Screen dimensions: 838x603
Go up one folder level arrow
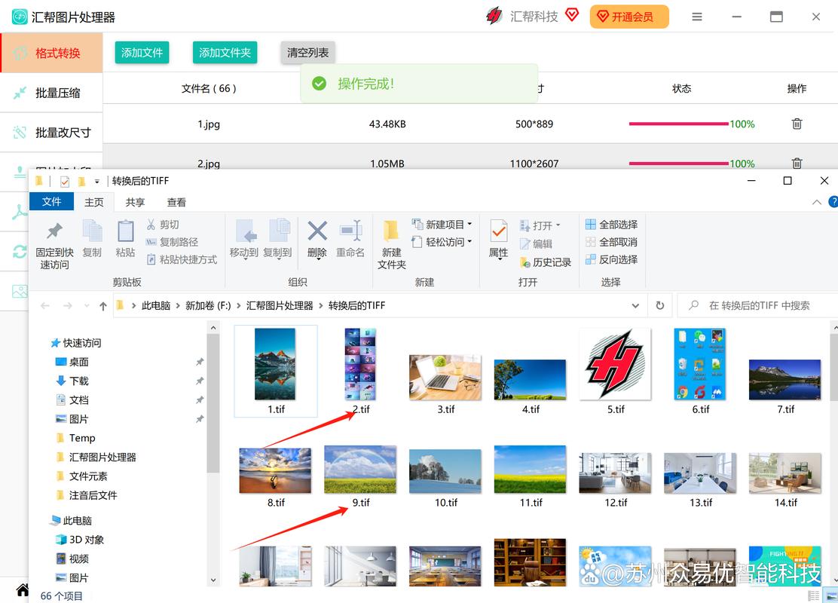103,306
